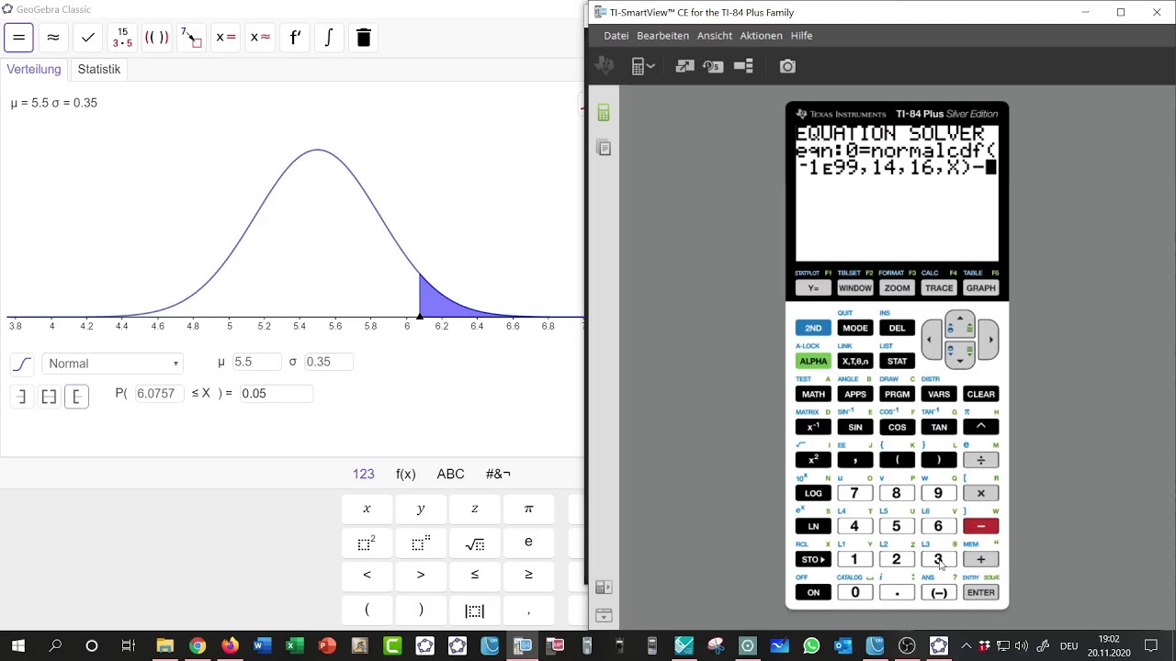Viewport: 1176px width, 661px height.
Task: Switch to the Statistik tab
Action: pos(99,69)
